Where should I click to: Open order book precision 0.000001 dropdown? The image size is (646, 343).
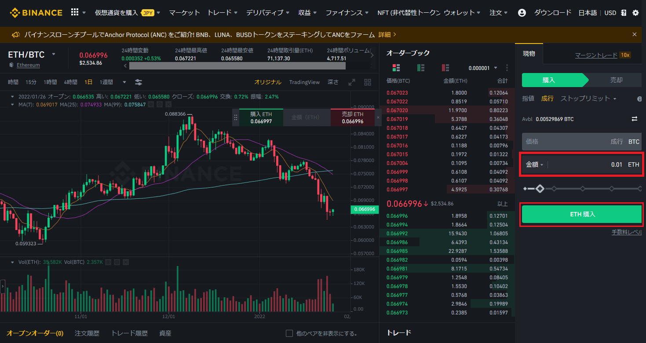[482, 68]
